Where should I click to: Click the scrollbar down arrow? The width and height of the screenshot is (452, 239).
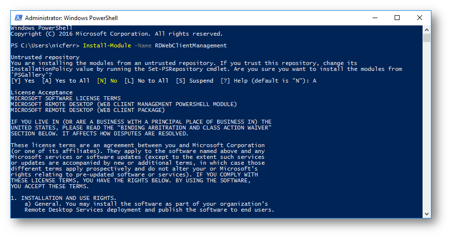427,214
